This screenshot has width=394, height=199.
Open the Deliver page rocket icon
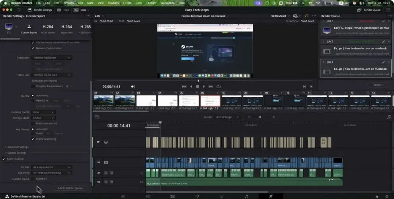(271, 197)
